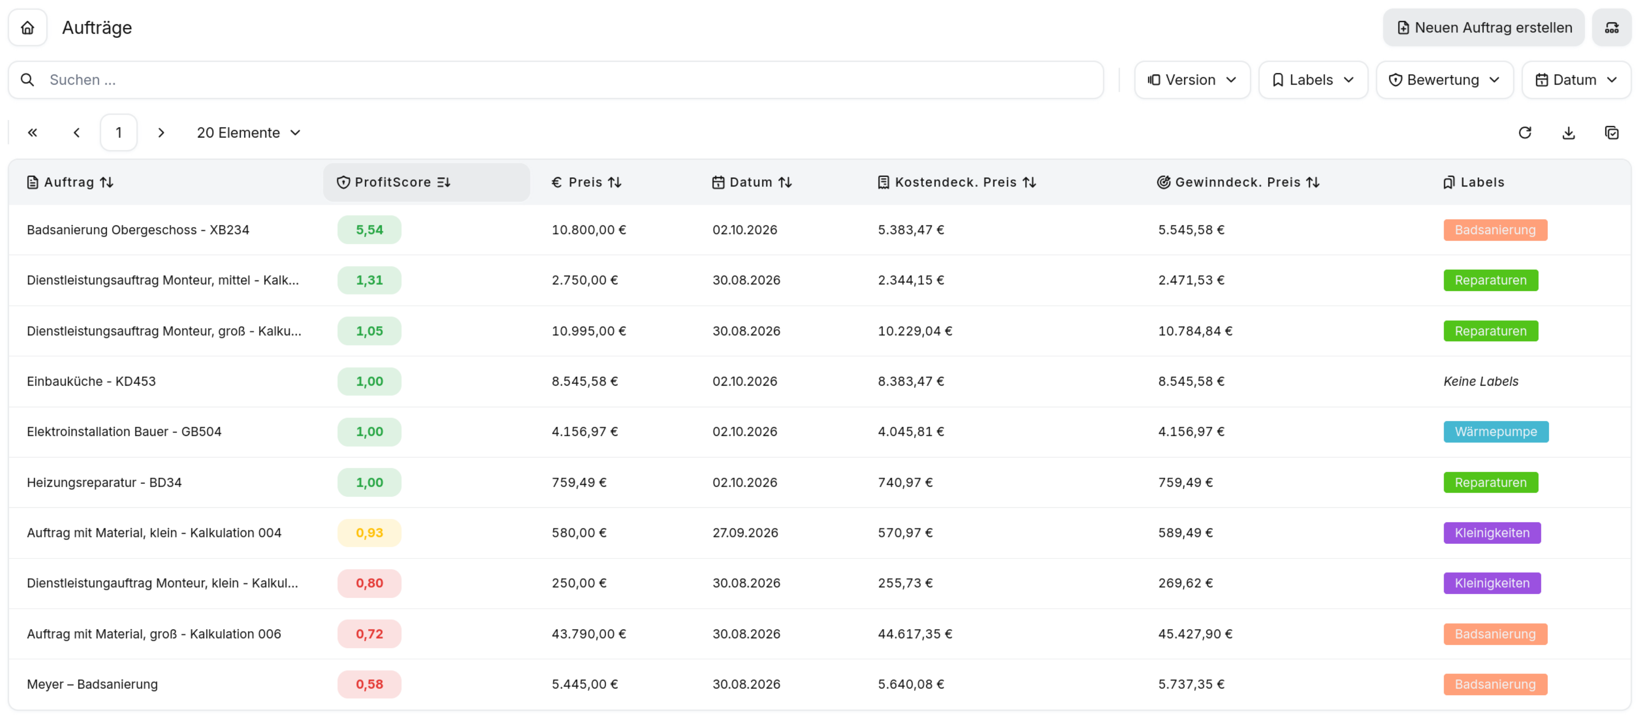
Task: Jump to first page with double chevron
Action: (x=33, y=132)
